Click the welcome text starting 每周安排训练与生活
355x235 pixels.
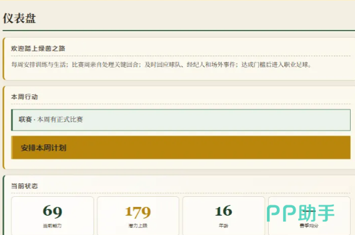coord(162,65)
